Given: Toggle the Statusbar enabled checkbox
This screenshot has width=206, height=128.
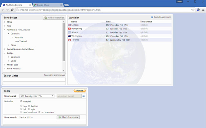Looking at the screenshot, I should (21, 101).
